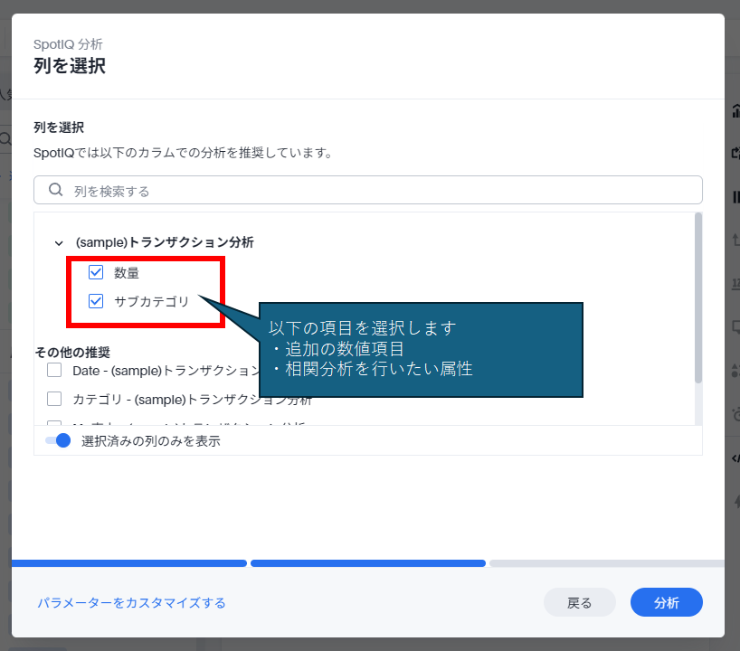
Task: Click the column list vertical scrollbar
Action: click(x=697, y=298)
